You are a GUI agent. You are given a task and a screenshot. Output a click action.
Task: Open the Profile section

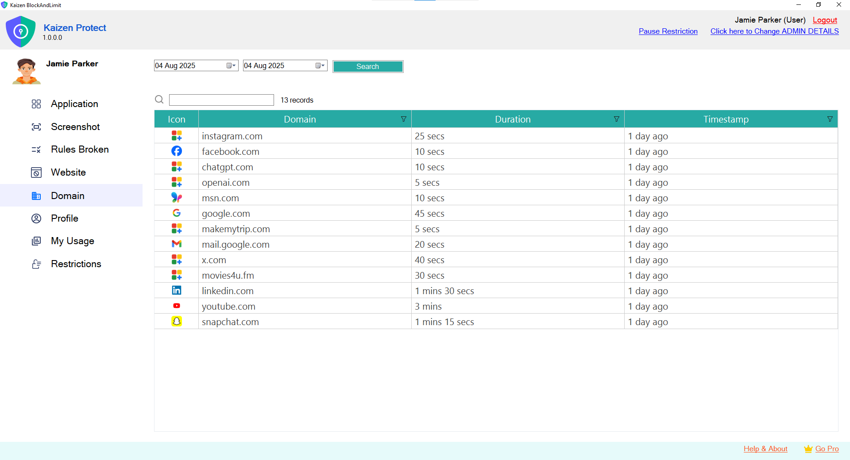pyautogui.click(x=65, y=218)
